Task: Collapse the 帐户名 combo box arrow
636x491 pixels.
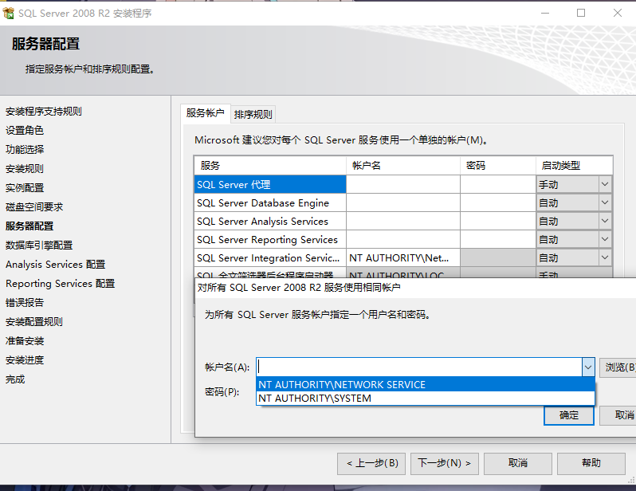Action: tap(588, 367)
